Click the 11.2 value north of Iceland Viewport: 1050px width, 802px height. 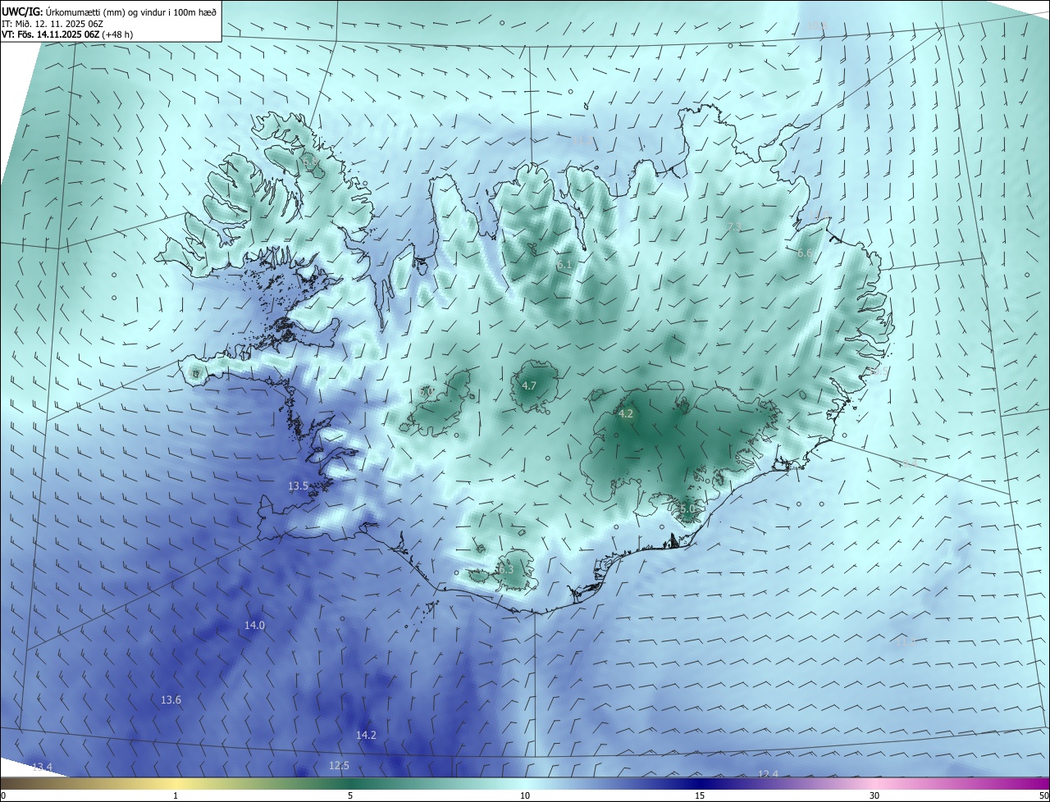(582, 141)
